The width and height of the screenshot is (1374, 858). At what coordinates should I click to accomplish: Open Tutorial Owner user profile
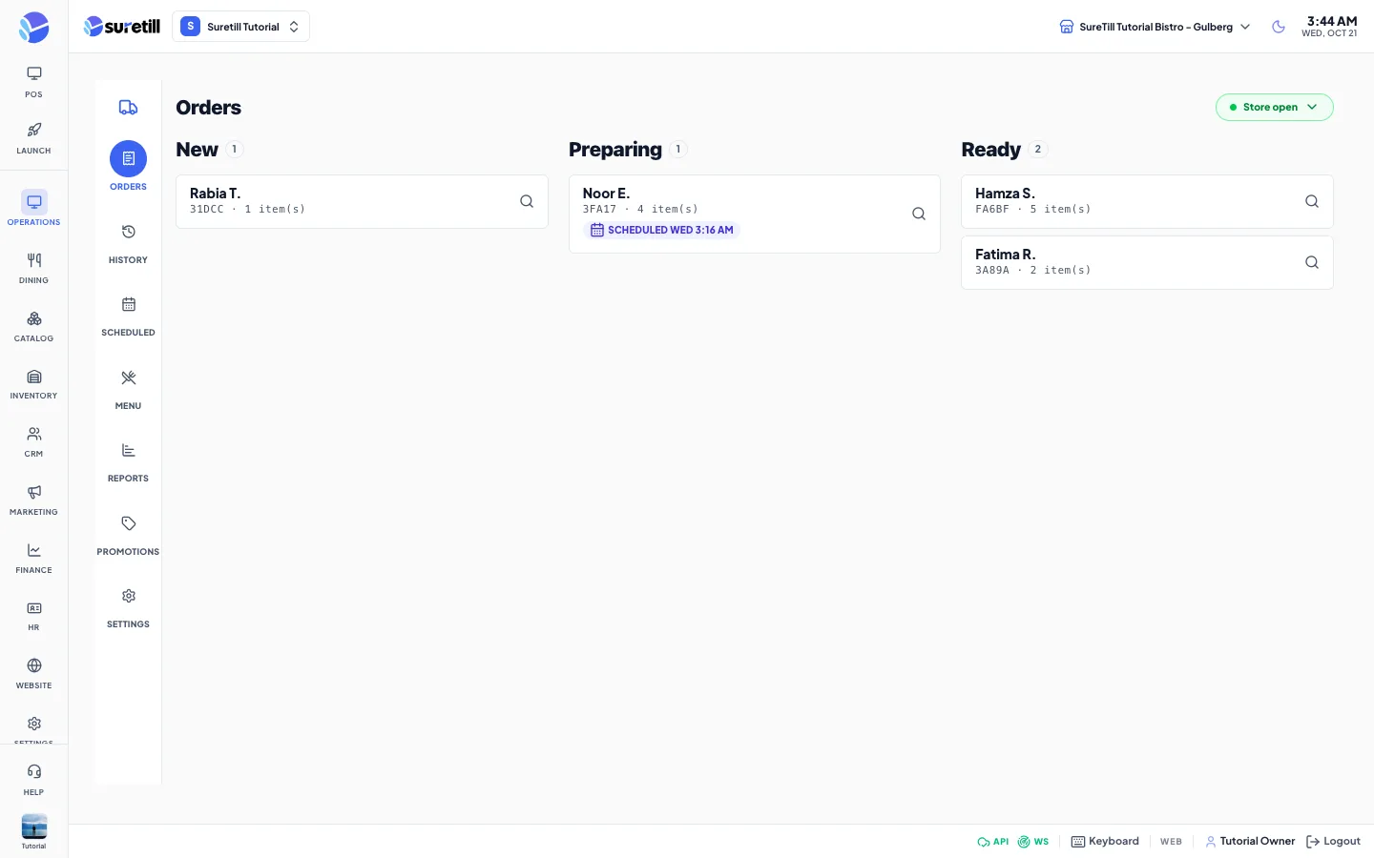1250,842
